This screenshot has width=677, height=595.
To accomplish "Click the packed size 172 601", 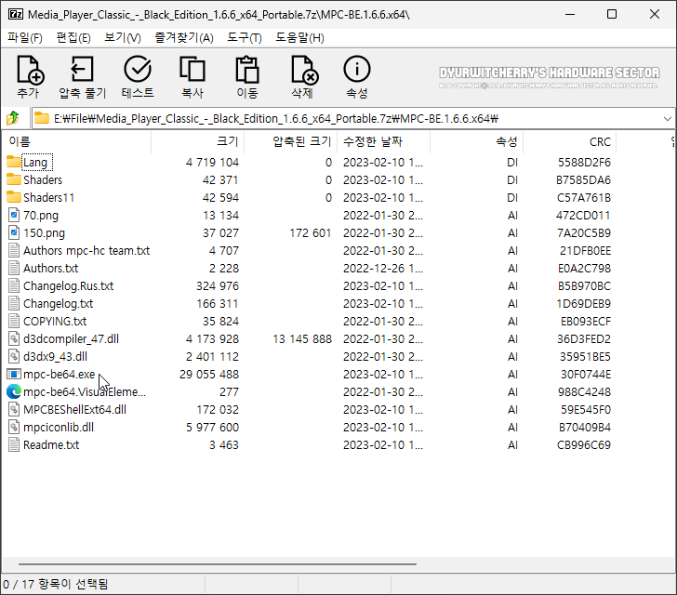I will [x=310, y=233].
